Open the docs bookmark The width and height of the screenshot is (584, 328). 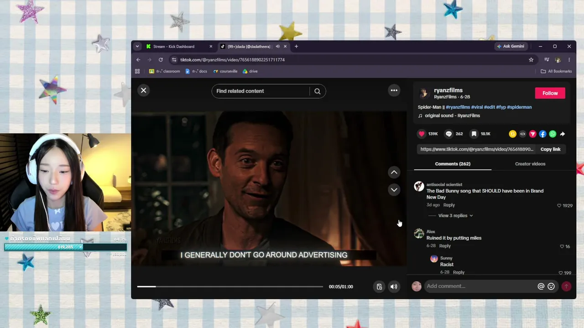[x=196, y=71]
